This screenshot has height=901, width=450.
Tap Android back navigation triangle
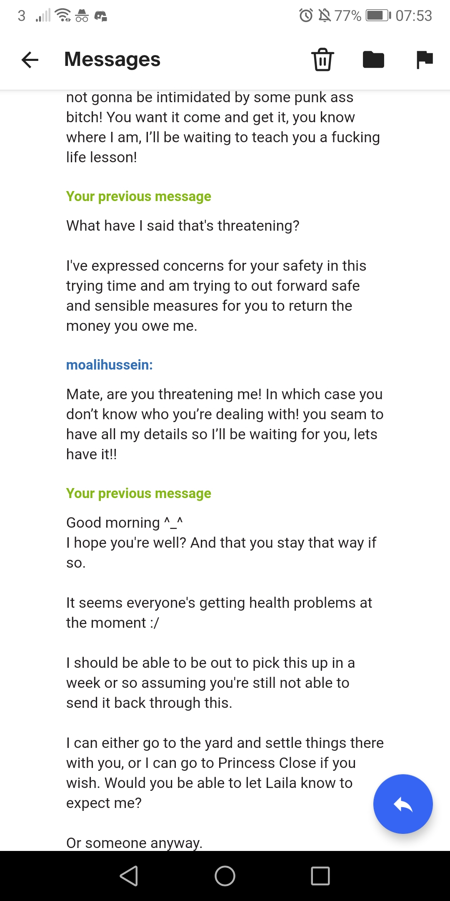tap(129, 876)
